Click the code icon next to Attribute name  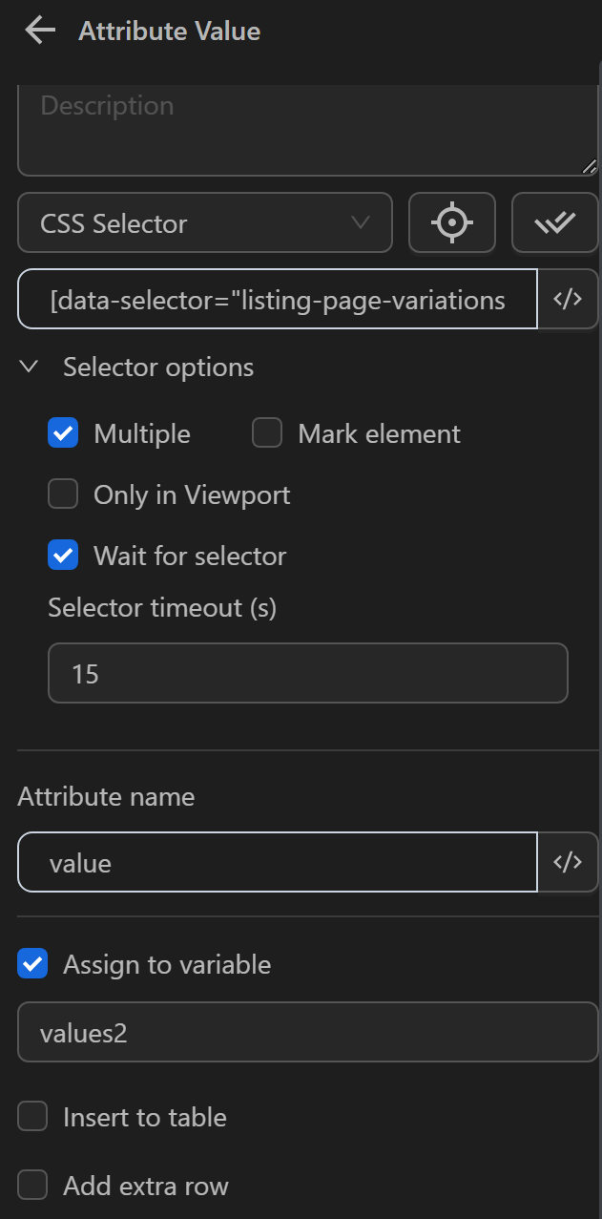[x=569, y=861]
